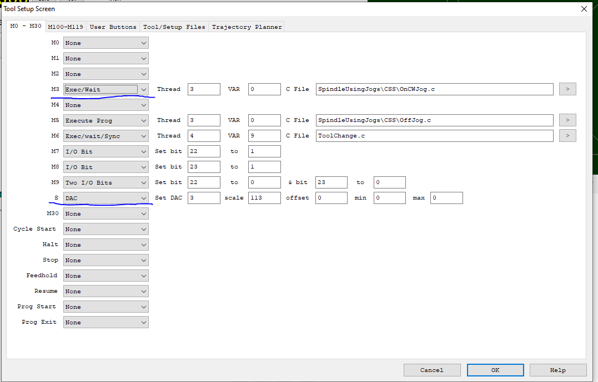Open the Trajectory Planner tab

[x=247, y=27]
